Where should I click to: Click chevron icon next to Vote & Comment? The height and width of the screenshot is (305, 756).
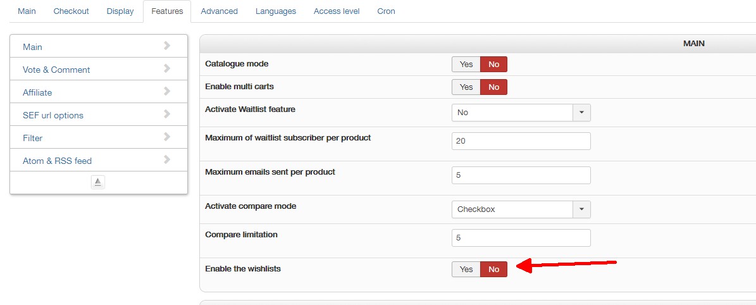pyautogui.click(x=167, y=68)
